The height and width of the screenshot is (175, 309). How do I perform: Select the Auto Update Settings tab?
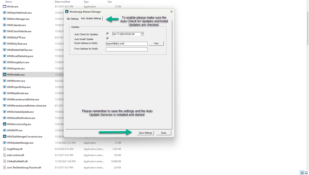coord(91,18)
